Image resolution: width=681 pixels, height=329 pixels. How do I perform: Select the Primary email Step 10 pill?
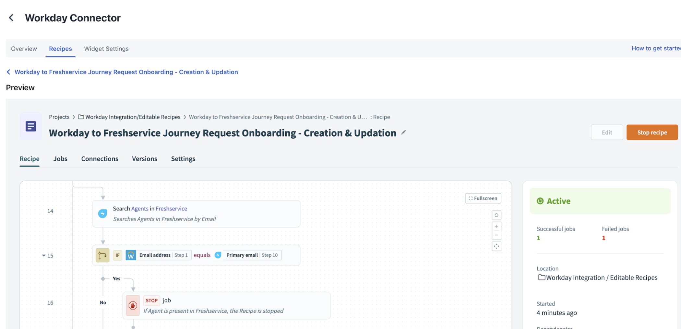pos(252,255)
